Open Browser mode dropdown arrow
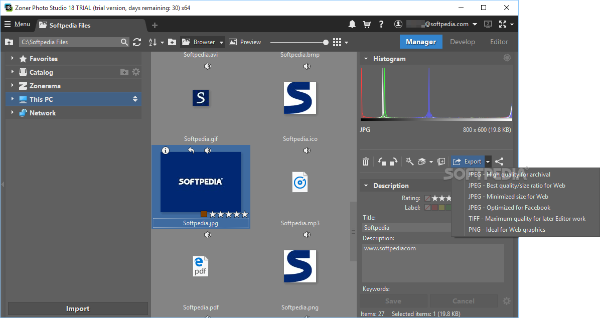 click(x=222, y=43)
